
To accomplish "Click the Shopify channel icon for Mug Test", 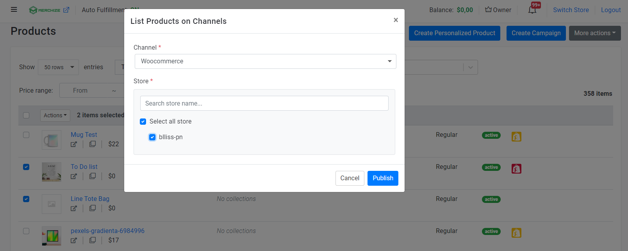I will (x=516, y=136).
